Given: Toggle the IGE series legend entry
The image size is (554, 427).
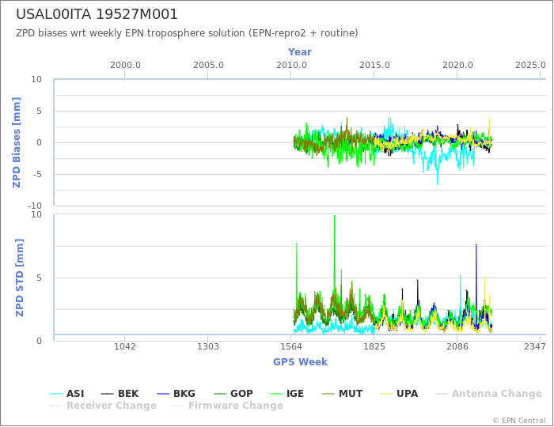Looking at the screenshot, I should (286, 394).
